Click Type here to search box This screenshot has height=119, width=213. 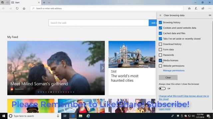[x=34, y=116]
